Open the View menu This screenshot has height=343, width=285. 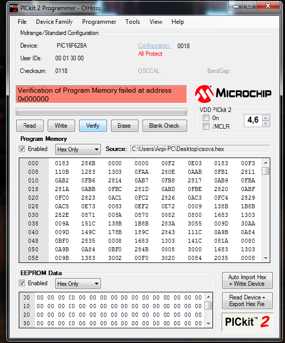tap(156, 22)
